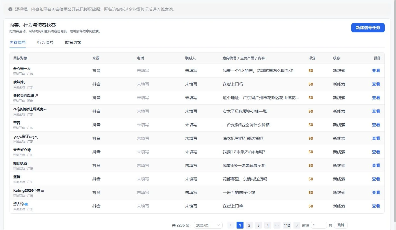
Task: Switch to the 内容信号 tab
Action: 18,42
